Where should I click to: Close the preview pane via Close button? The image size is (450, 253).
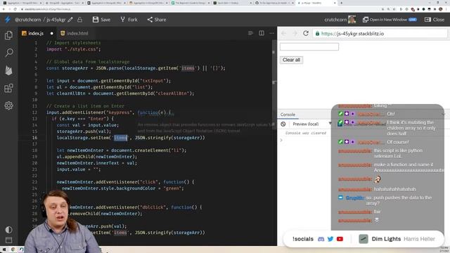(x=435, y=20)
